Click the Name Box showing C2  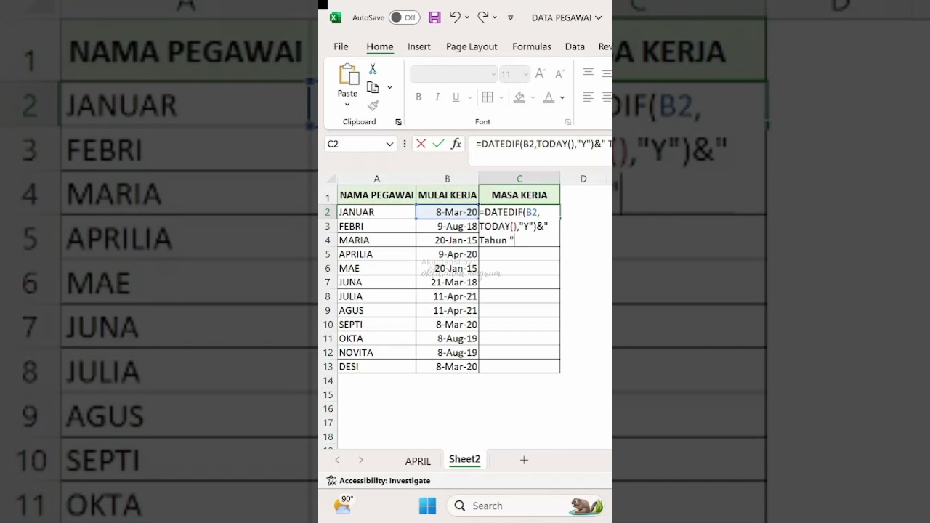[353, 144]
